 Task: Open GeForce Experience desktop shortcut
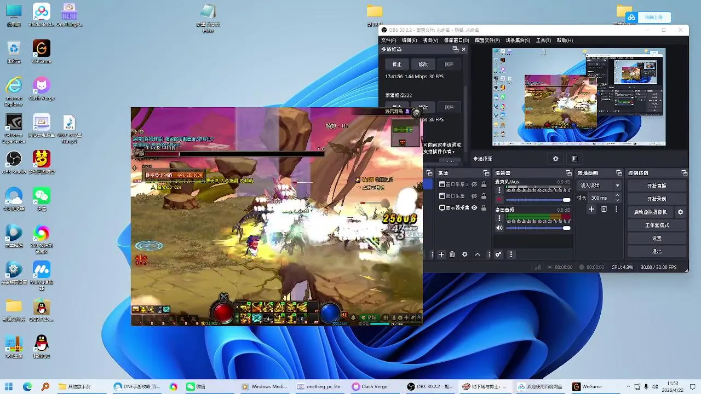(14, 129)
